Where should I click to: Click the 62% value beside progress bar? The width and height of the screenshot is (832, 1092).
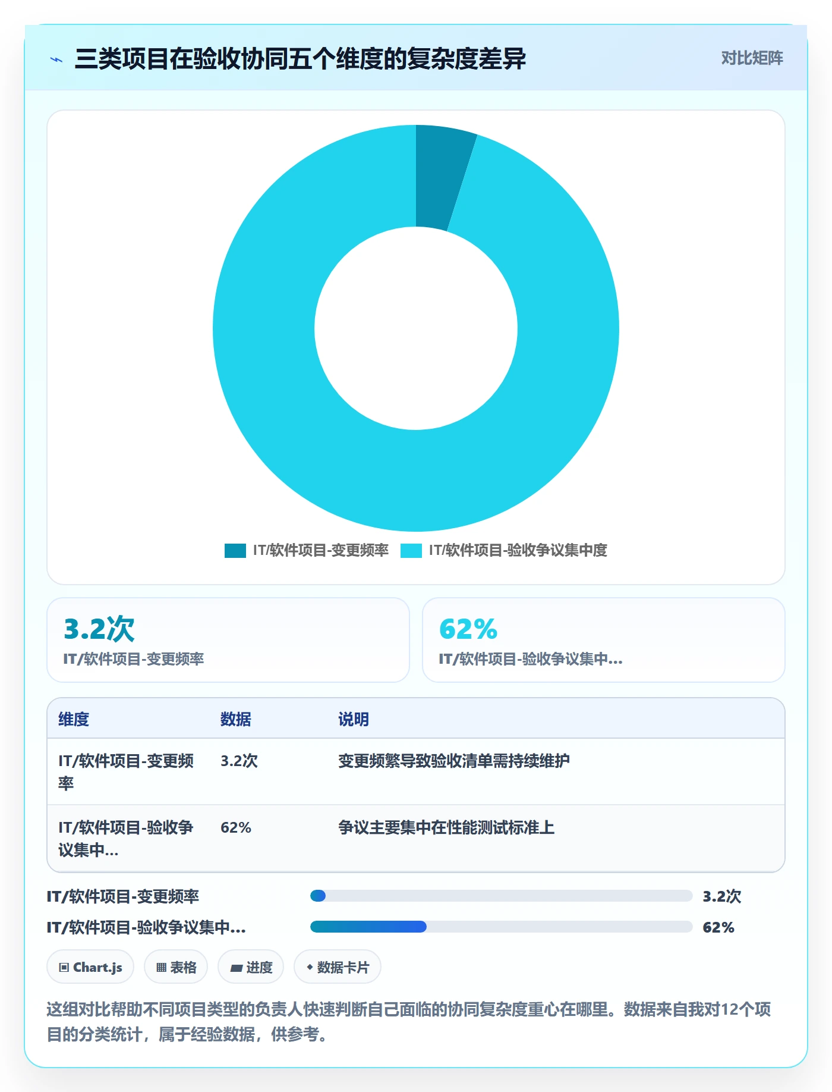(718, 927)
